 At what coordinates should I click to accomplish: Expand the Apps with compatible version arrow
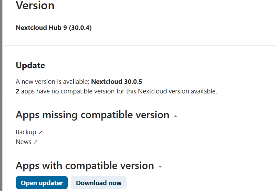click(160, 167)
